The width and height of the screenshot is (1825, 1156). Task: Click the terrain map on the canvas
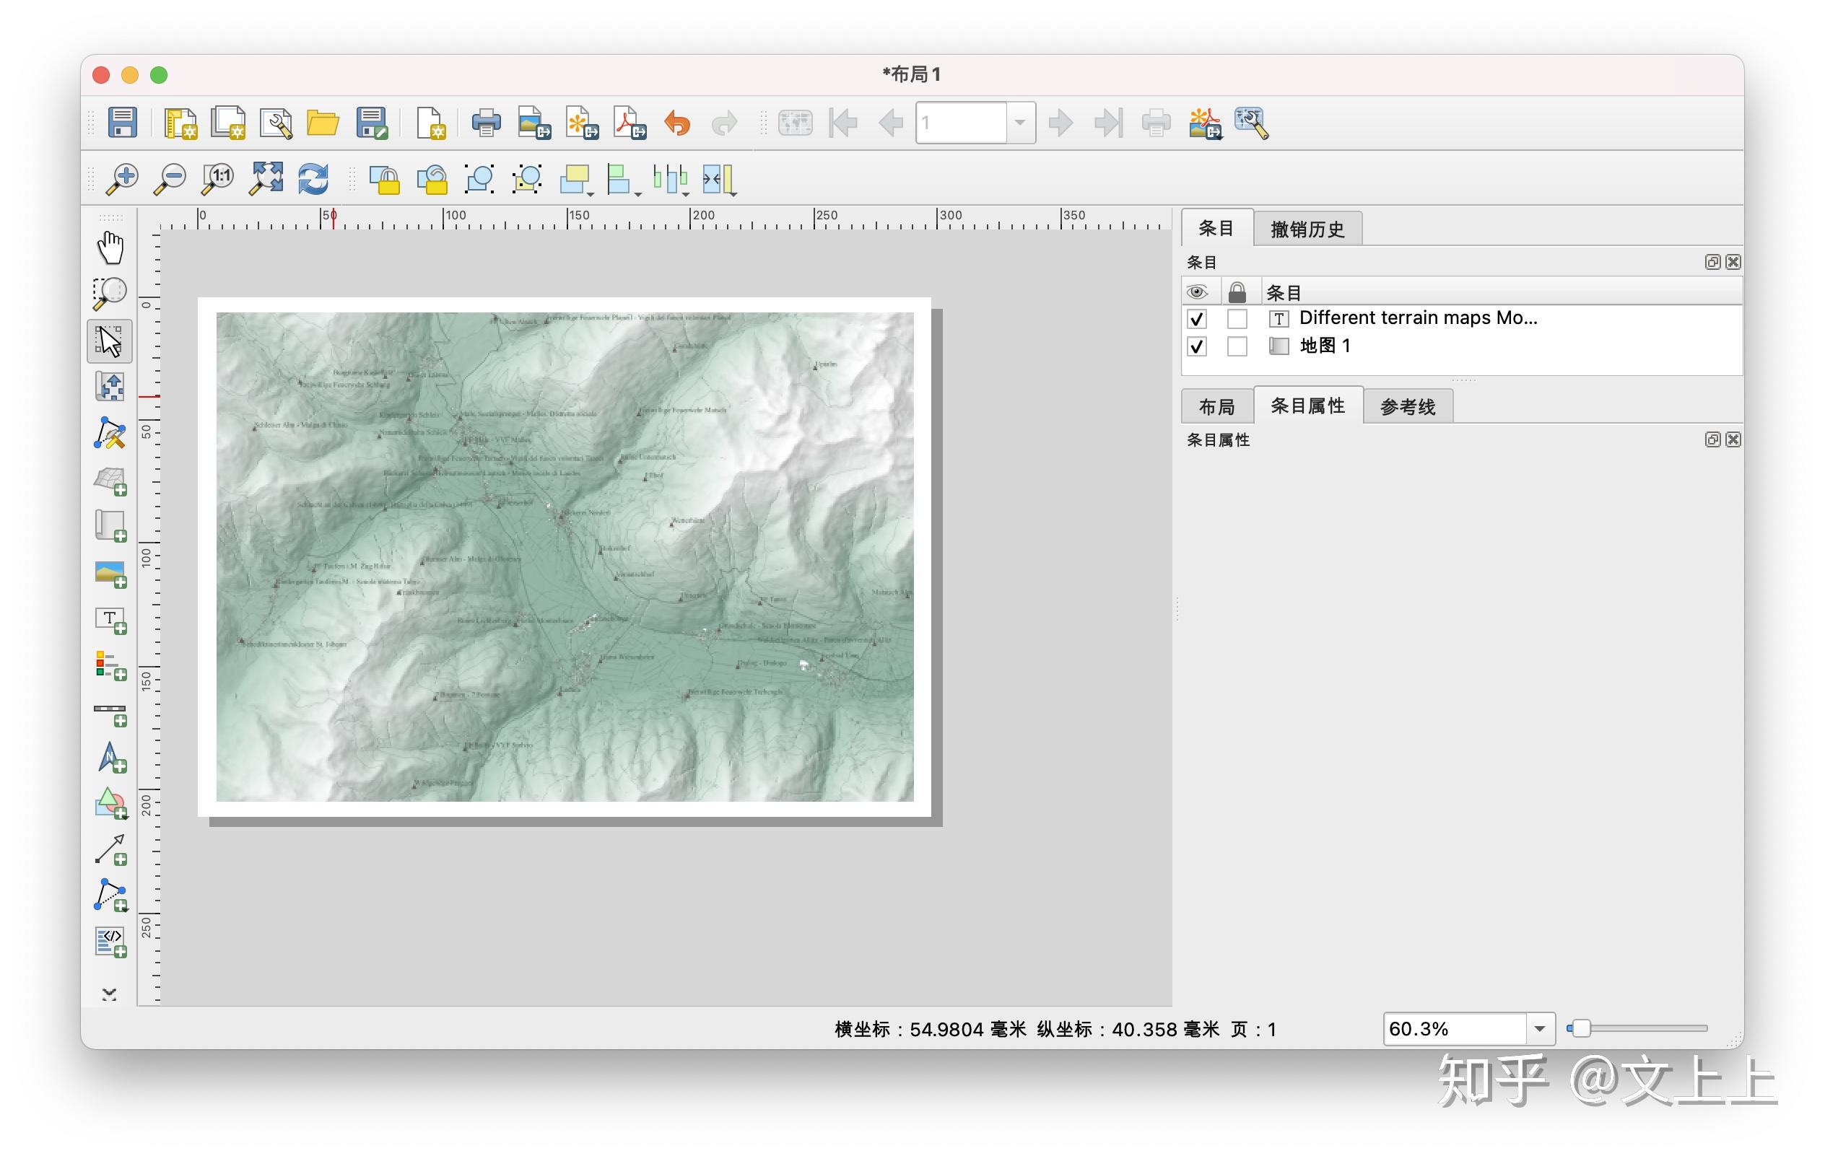[565, 557]
